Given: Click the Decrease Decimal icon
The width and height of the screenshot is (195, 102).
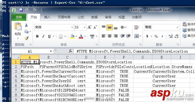Looking at the screenshot, I should pyautogui.click(x=176, y=36).
